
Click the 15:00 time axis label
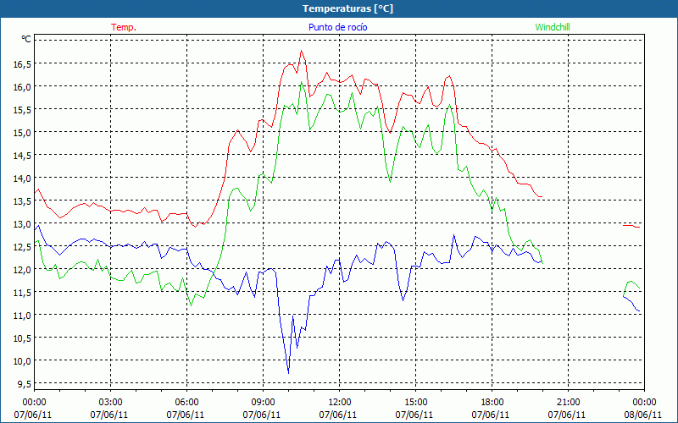click(416, 403)
